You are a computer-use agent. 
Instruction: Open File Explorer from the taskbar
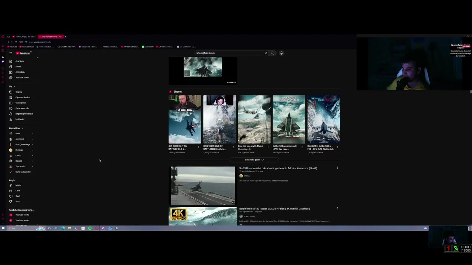pos(69,228)
